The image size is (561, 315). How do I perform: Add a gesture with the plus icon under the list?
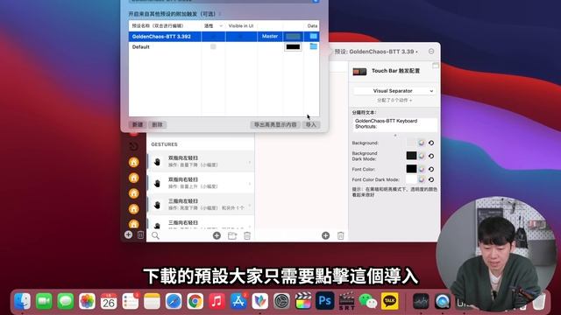coord(217,235)
